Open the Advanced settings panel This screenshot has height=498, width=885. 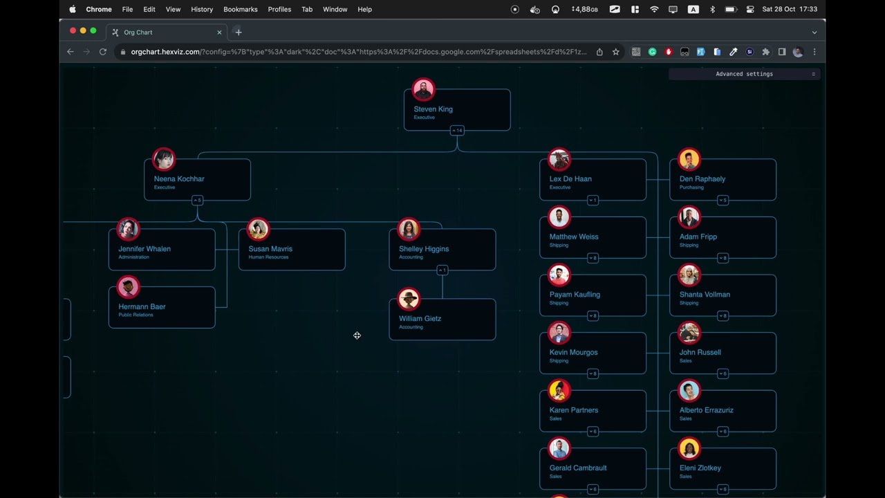(745, 74)
